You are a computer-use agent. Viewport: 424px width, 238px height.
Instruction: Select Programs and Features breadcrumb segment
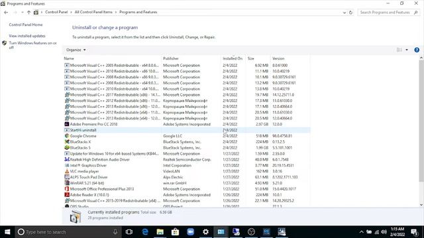pyautogui.click(x=138, y=12)
